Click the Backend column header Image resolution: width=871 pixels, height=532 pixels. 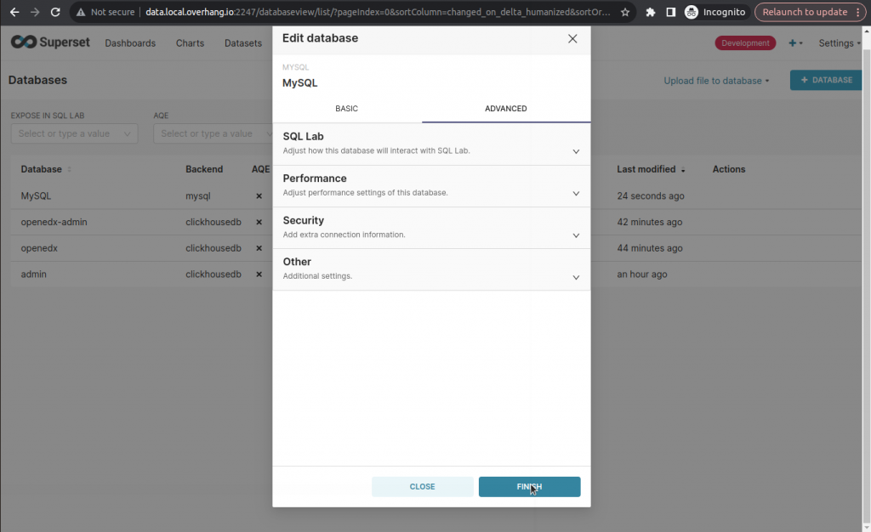coord(204,169)
